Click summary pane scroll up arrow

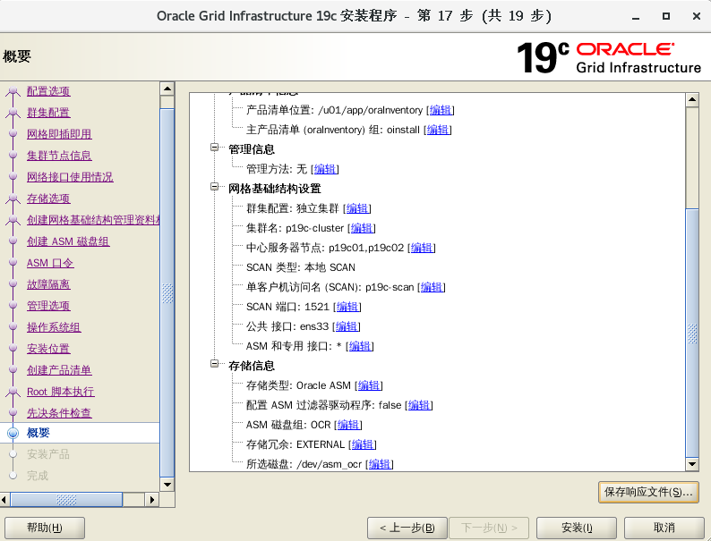tap(692, 99)
